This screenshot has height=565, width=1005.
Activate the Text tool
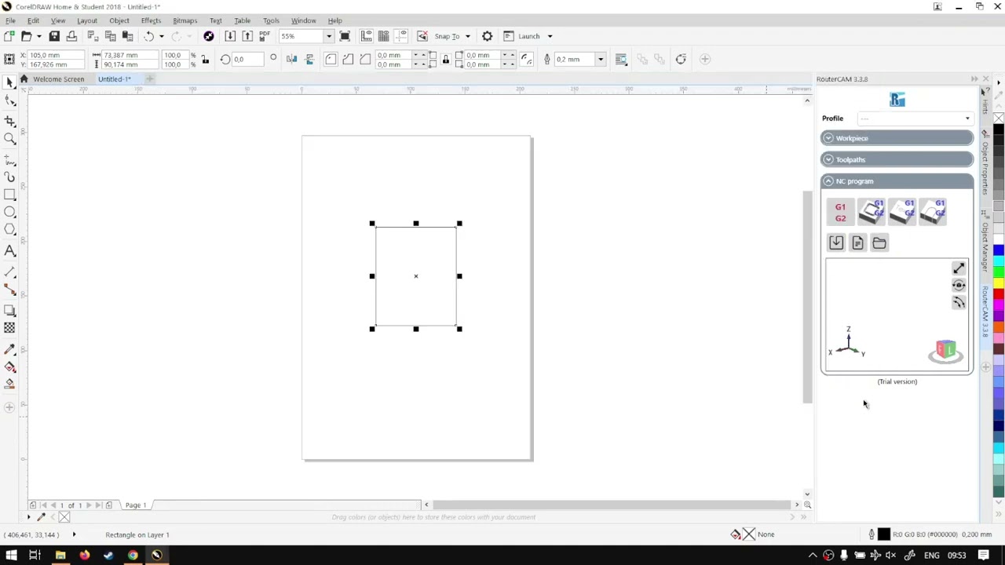9,251
